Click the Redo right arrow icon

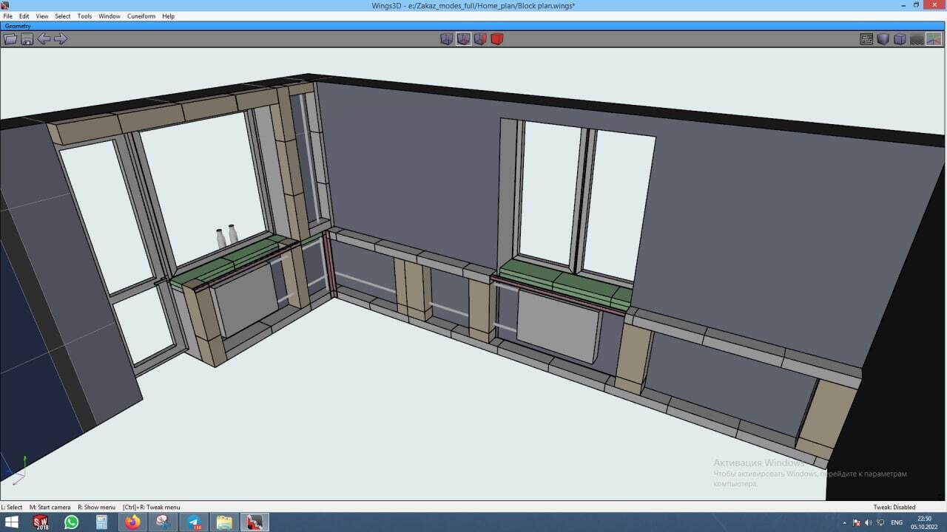[61, 39]
